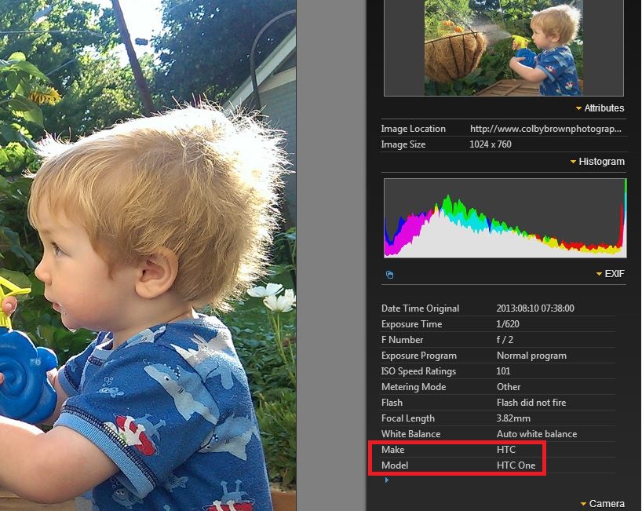Select the Model HTC One row
The width and height of the screenshot is (642, 511).
pyautogui.click(x=498, y=465)
